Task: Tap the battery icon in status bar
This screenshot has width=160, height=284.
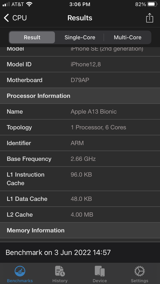Action: click(x=152, y=4)
